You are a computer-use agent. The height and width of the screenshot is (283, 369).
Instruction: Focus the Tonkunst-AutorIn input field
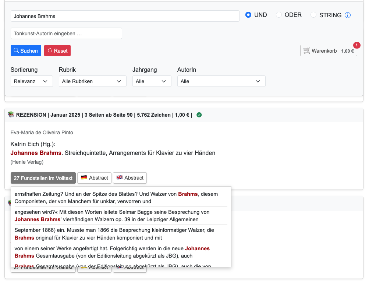coord(66,33)
